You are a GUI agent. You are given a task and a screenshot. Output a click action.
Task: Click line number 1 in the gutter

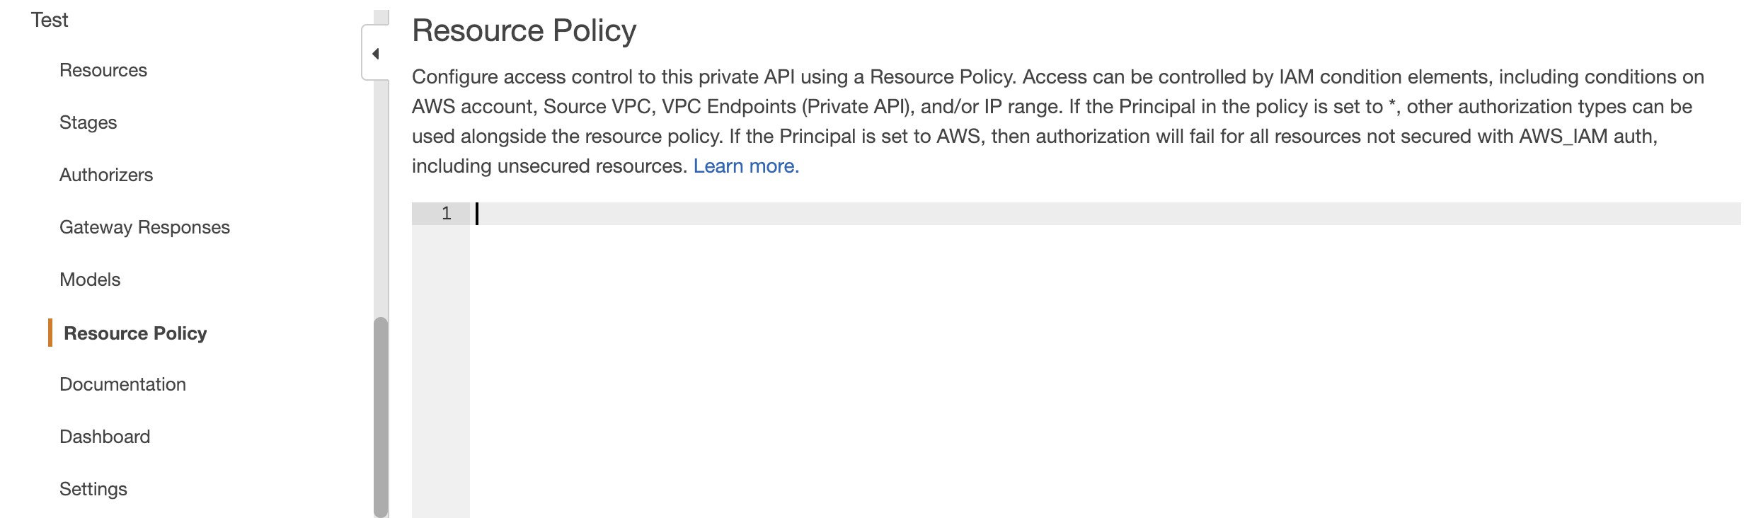click(x=446, y=214)
